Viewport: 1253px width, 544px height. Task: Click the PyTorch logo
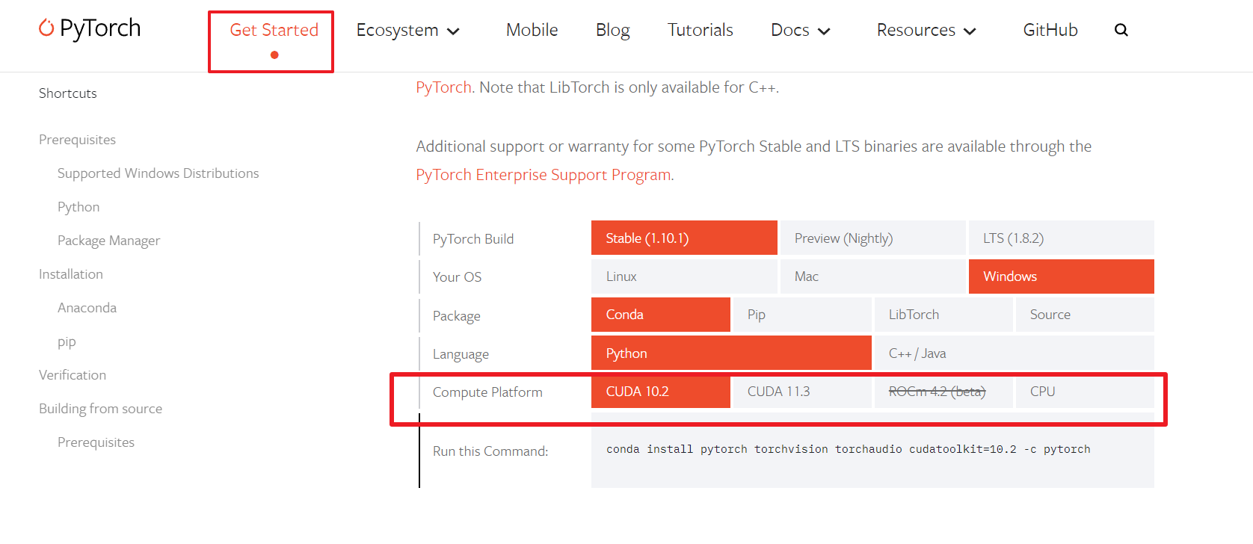[90, 28]
